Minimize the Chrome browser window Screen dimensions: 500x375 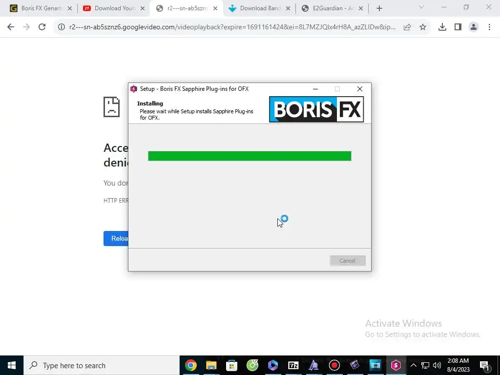pyautogui.click(x=444, y=7)
